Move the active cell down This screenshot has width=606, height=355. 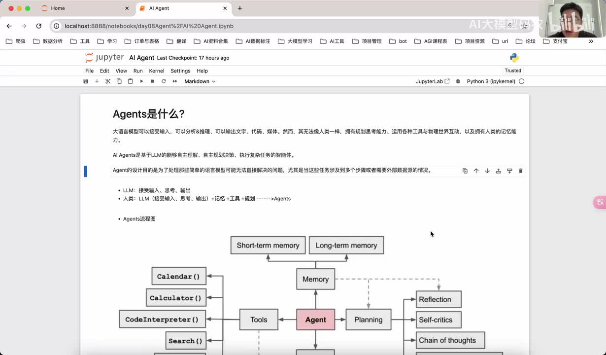487,171
